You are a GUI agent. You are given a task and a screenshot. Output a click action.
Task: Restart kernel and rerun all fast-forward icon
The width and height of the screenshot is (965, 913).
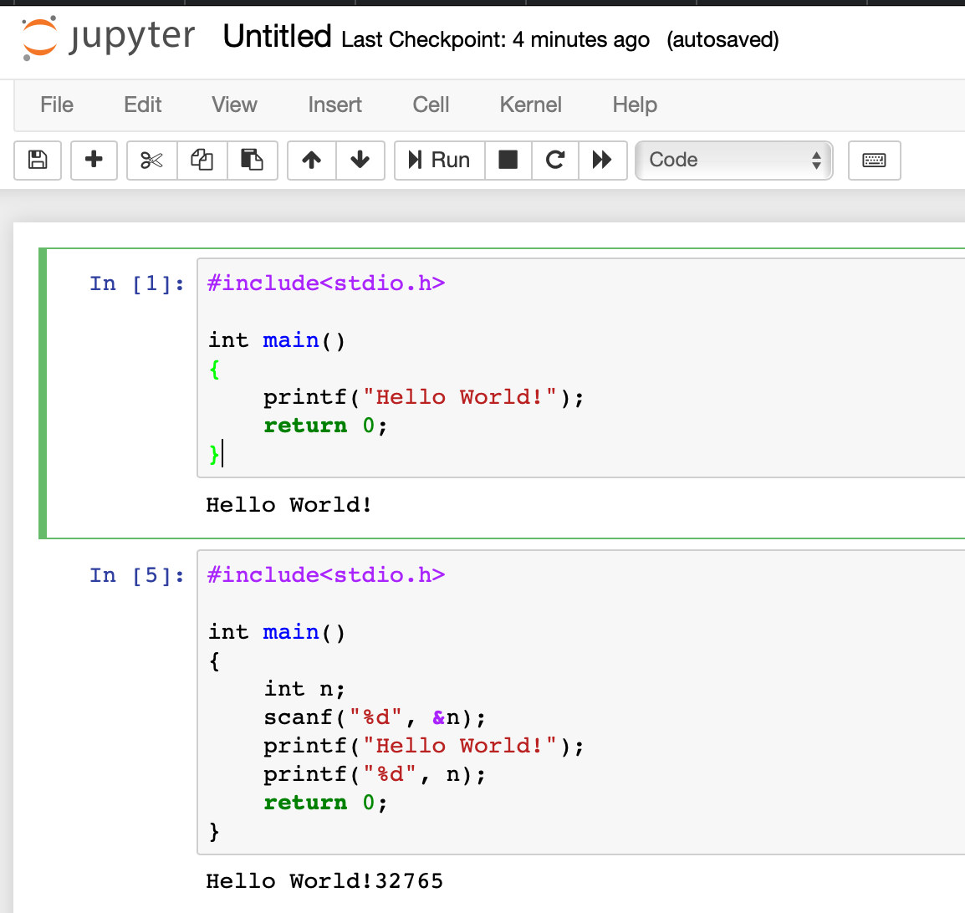[602, 160]
